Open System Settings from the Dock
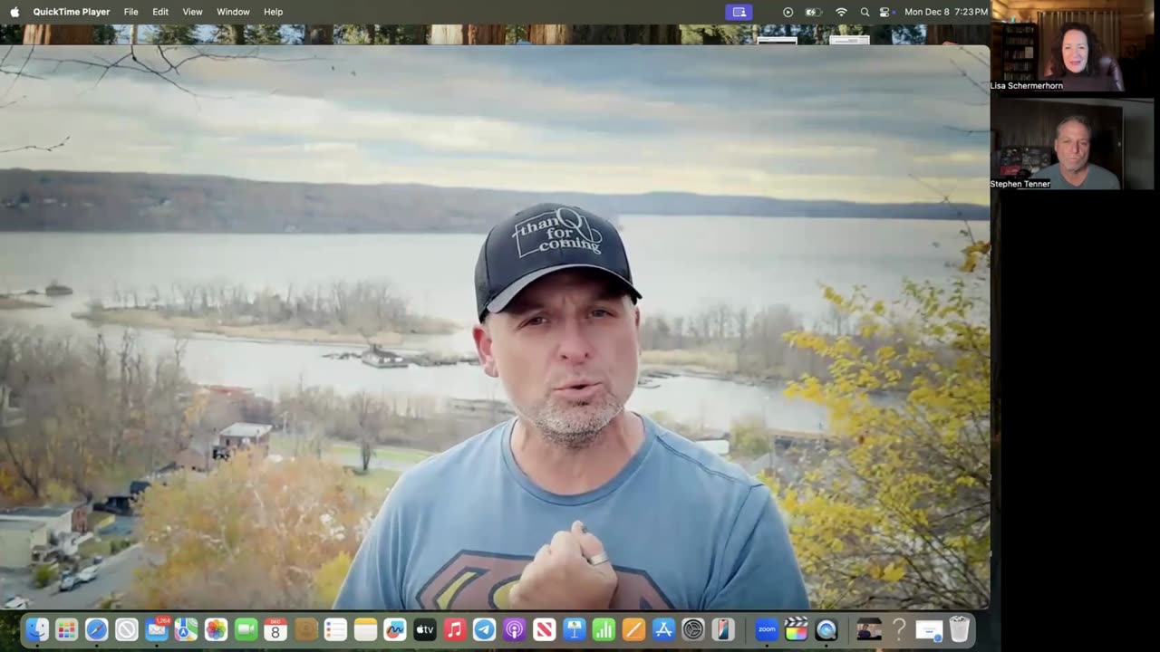Viewport: 1160px width, 652px height. click(x=693, y=629)
